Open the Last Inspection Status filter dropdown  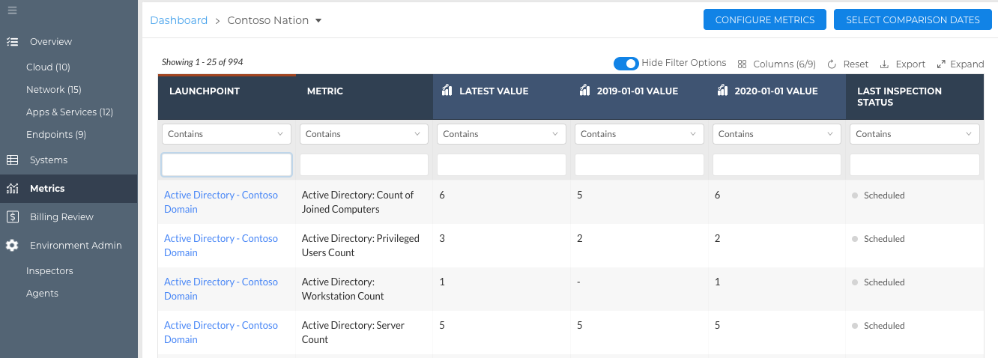tap(914, 134)
